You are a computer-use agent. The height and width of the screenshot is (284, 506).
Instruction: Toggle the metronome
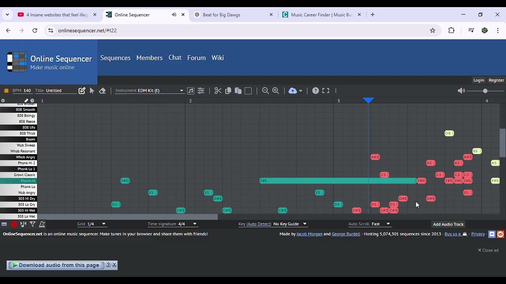42,224
